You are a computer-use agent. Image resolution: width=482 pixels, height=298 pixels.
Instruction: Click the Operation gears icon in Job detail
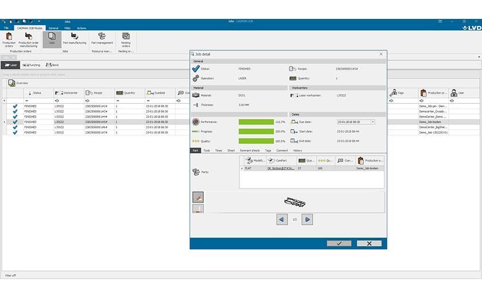(196, 79)
